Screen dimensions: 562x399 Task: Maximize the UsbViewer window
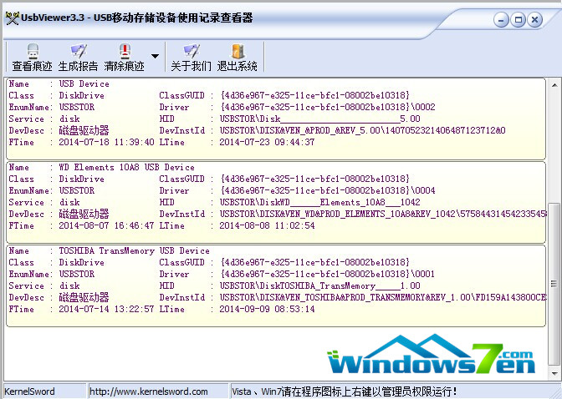point(518,20)
